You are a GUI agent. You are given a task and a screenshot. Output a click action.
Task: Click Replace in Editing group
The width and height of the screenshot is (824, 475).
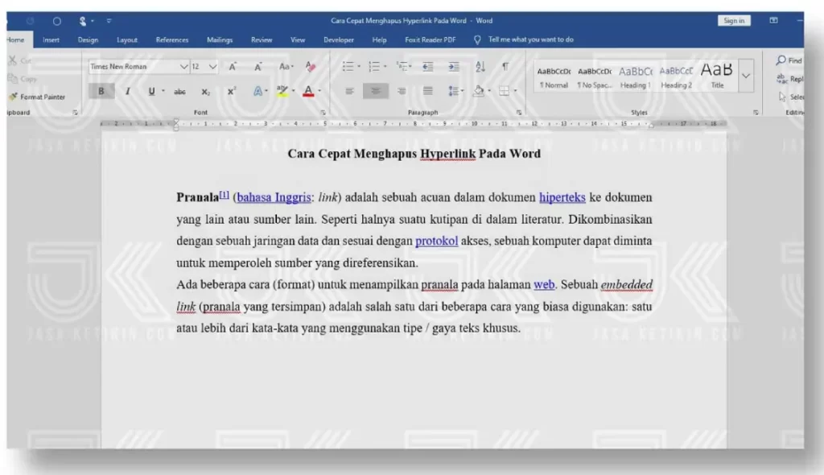tap(789, 79)
